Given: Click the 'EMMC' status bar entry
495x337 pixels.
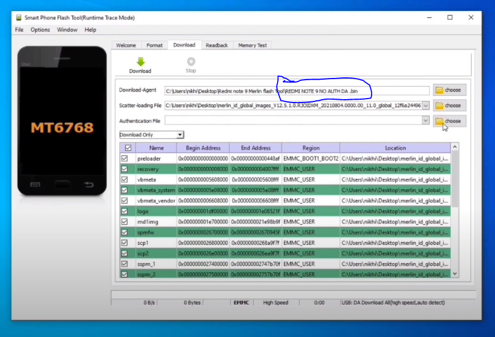Looking at the screenshot, I should (x=241, y=303).
